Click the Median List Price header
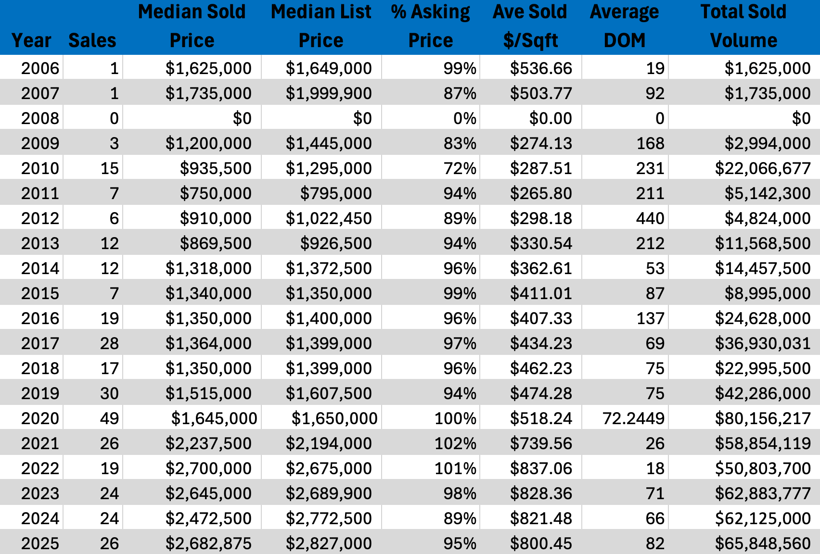The width and height of the screenshot is (820, 554). pyautogui.click(x=321, y=26)
